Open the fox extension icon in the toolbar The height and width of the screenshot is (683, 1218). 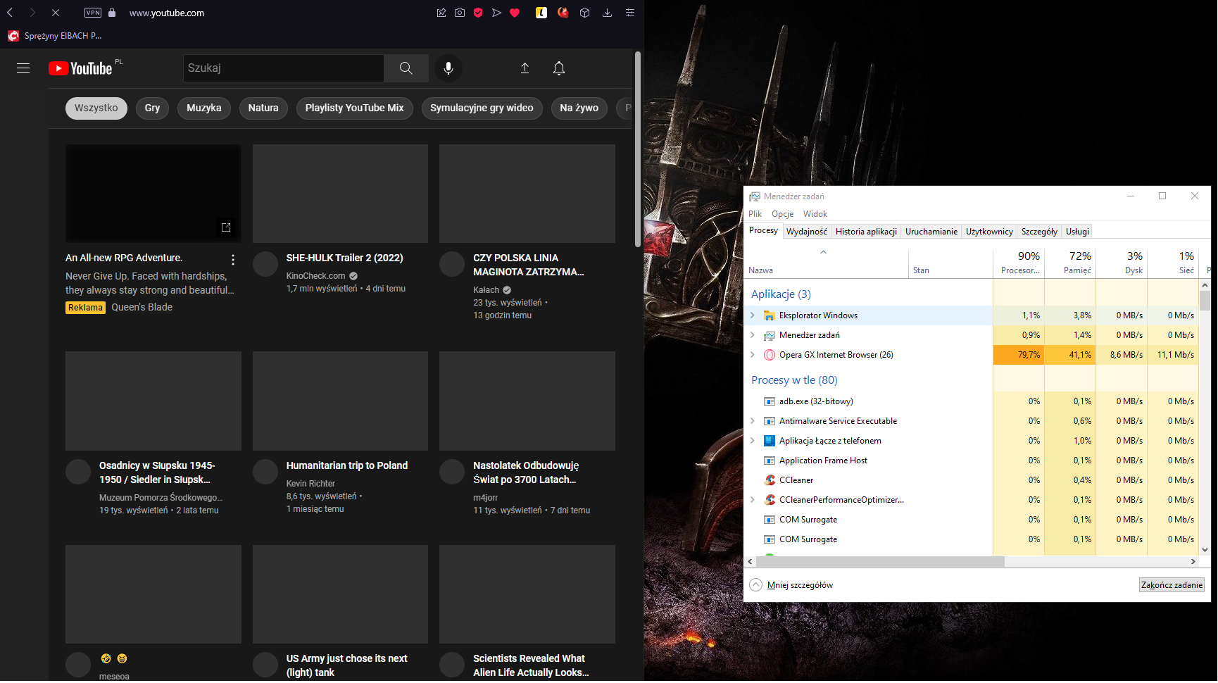[x=563, y=13]
